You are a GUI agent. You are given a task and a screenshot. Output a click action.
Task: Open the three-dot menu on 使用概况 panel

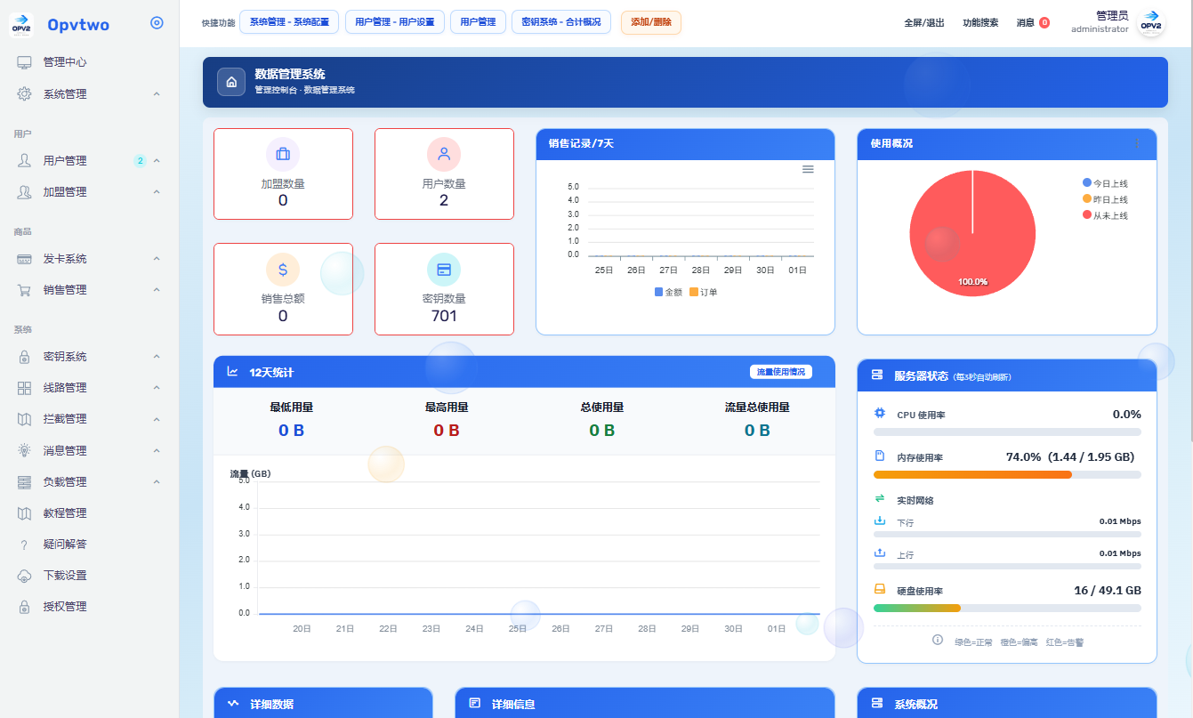[1136, 143]
